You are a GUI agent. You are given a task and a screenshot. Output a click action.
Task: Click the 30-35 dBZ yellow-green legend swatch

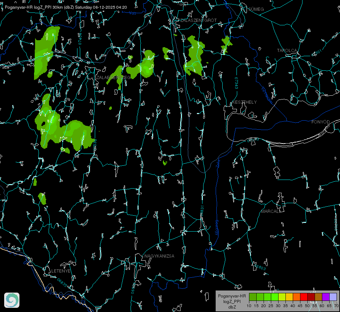pos(282,297)
